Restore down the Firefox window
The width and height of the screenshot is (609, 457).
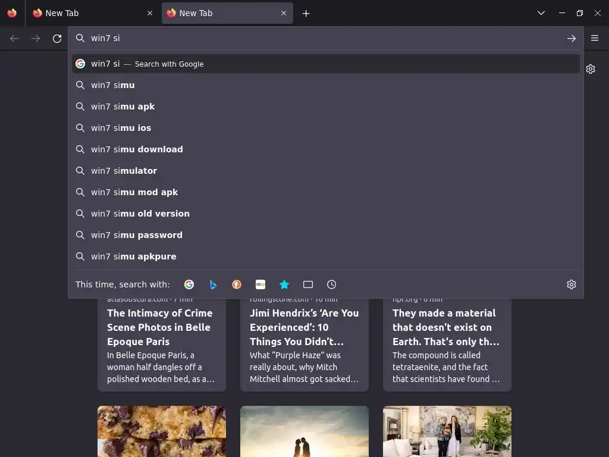[580, 13]
